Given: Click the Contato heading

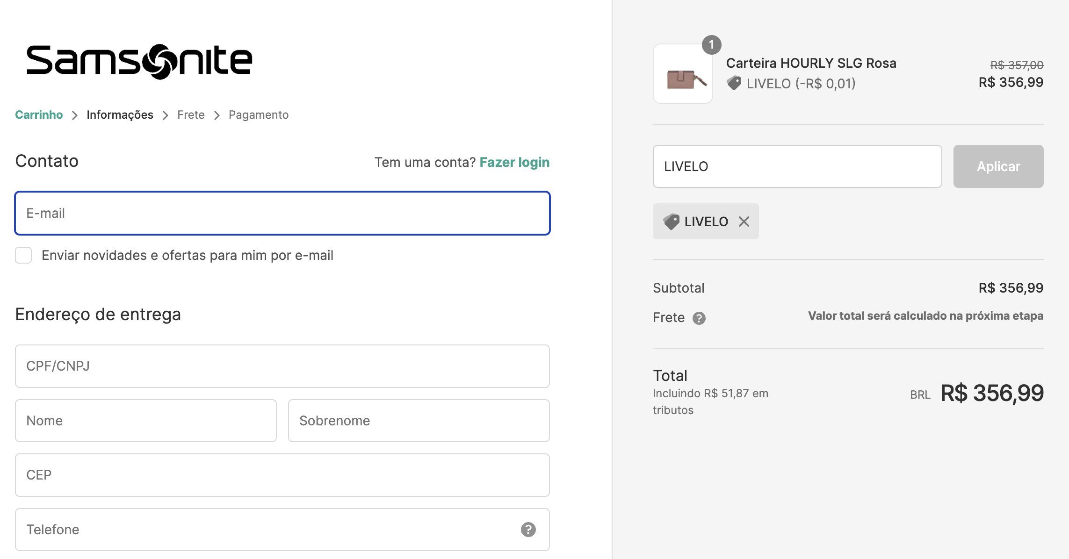Looking at the screenshot, I should [47, 161].
